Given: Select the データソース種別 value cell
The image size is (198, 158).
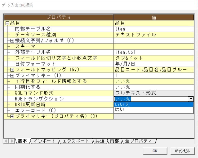Looking at the screenshot, I should click(154, 35).
